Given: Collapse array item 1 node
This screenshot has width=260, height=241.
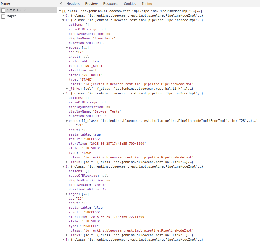Looking at the screenshot, I should pyautogui.click(x=64, y=20).
